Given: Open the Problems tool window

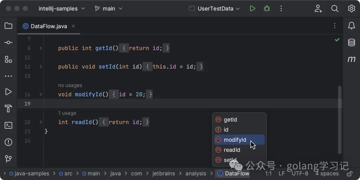Looking at the screenshot, I should coord(8,142).
